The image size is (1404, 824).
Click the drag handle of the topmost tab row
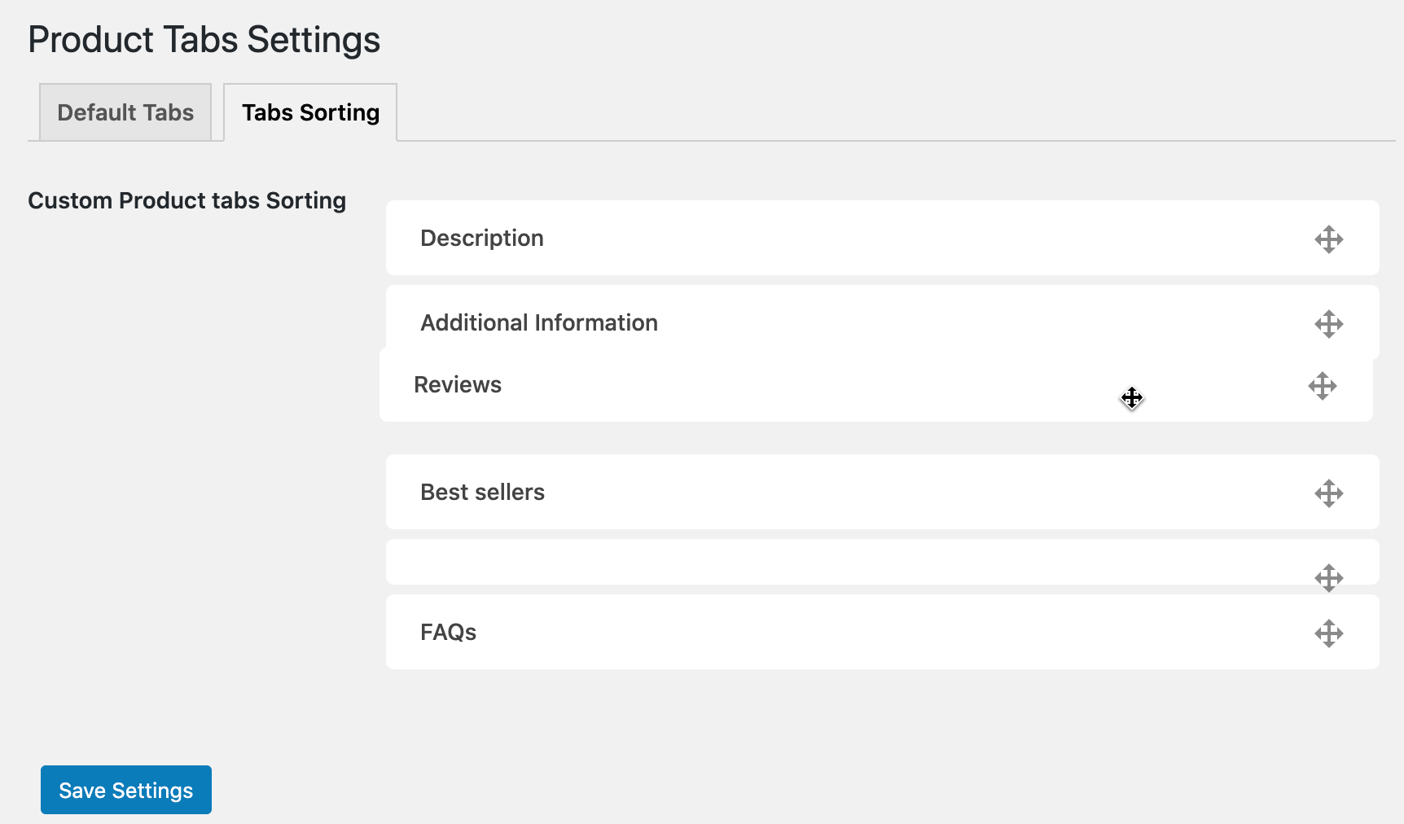1328,239
